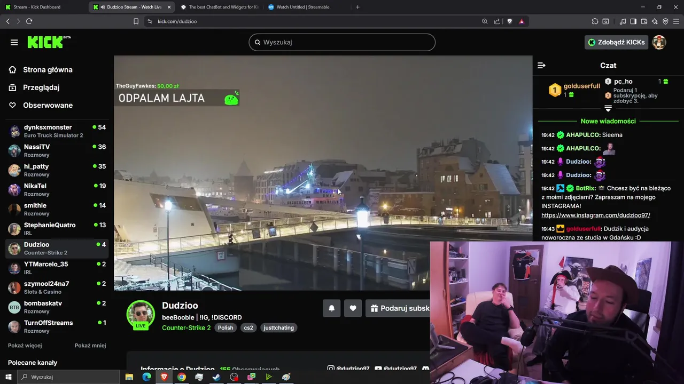Viewport: 684px width, 384px height.
Task: Open bombaskatv channel in sidebar
Action: (57, 307)
